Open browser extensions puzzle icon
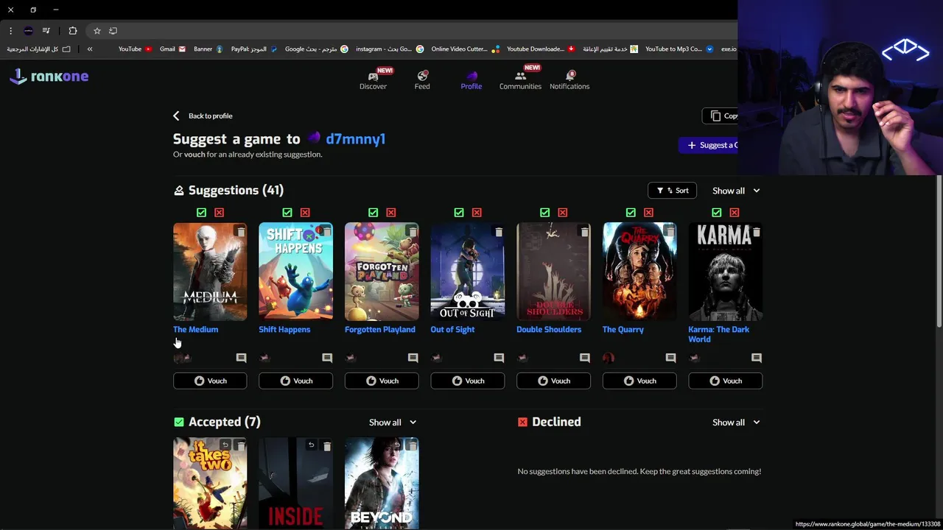 click(x=72, y=31)
